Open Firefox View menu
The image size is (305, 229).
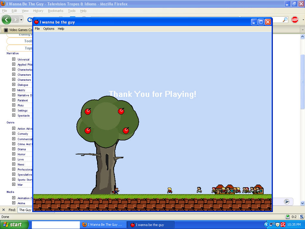tap(25, 11)
